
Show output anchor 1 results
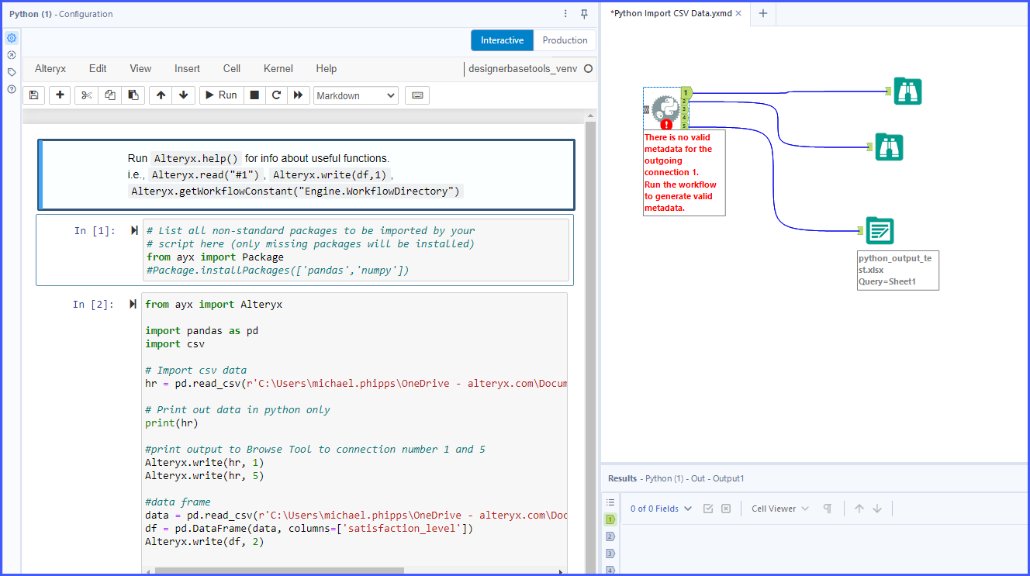[x=610, y=519]
